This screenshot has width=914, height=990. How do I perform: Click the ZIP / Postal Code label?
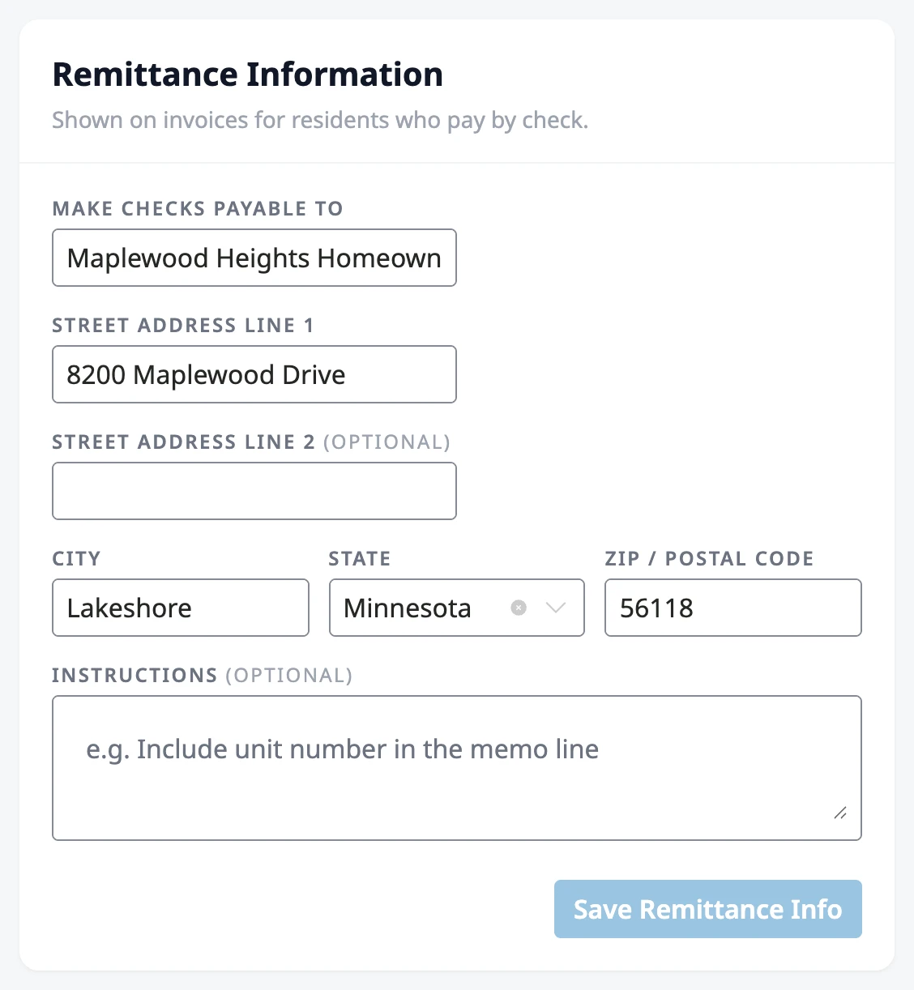click(709, 559)
